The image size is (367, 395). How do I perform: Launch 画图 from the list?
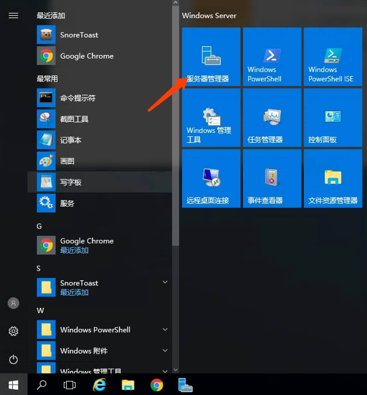pos(100,161)
